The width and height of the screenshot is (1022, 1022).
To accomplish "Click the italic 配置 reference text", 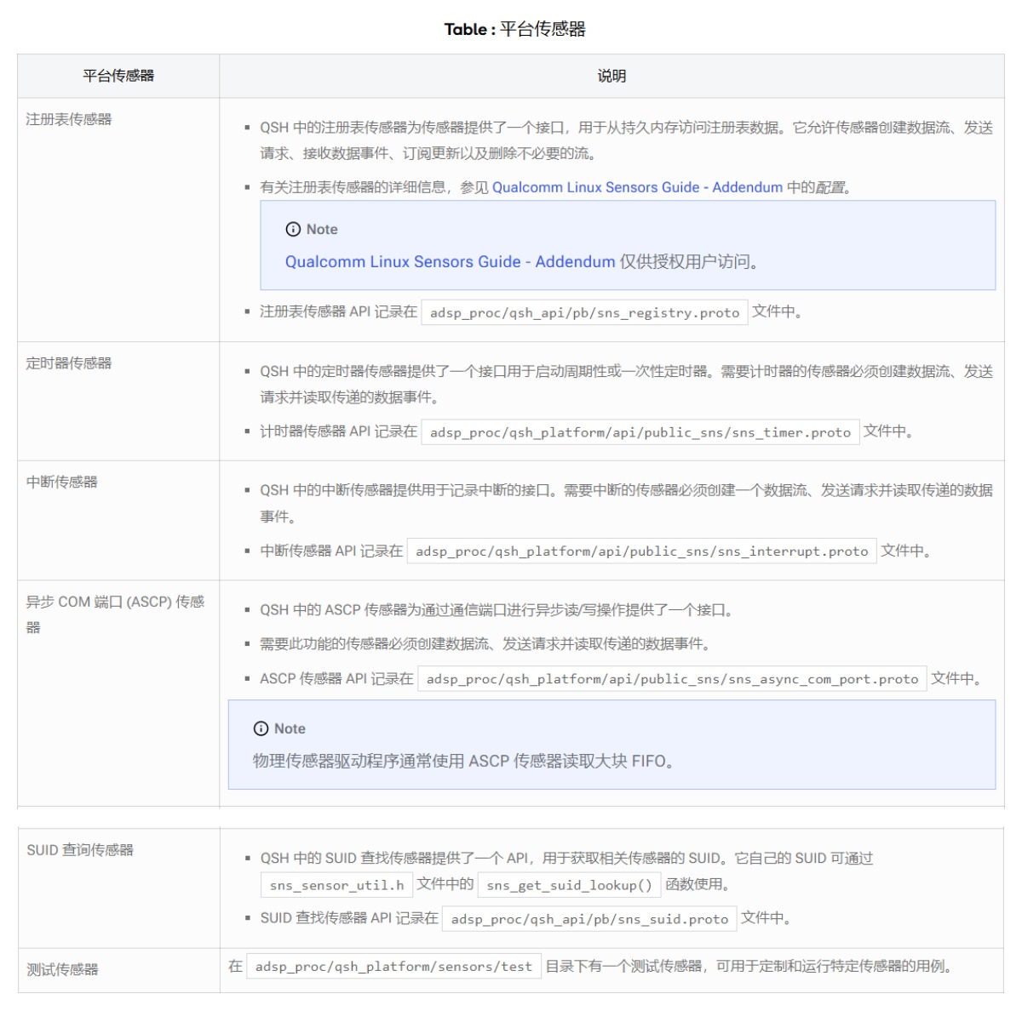I will tap(830, 187).
